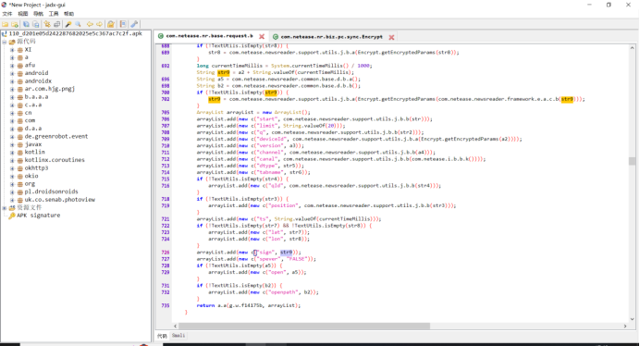
Task: Select the APK signature tree item
Action: (x=38, y=216)
